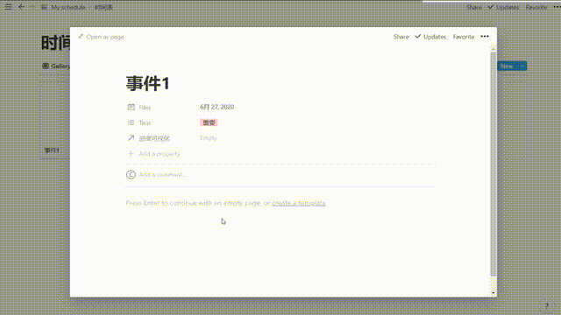
Task: Edit the date 6月 27, 2020
Action: pyautogui.click(x=217, y=107)
